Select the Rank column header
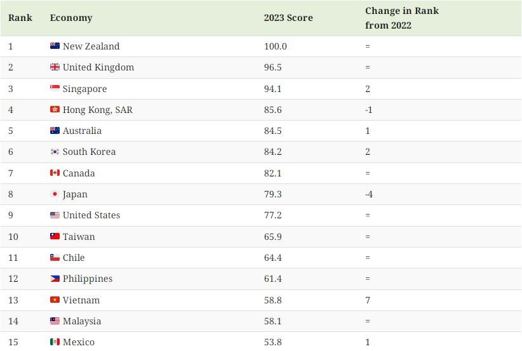 tap(20, 18)
